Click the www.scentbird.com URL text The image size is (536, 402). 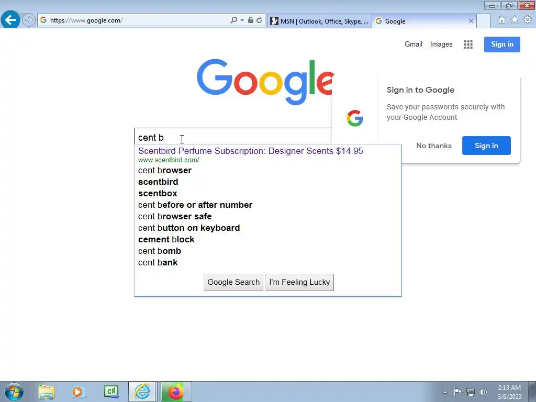point(169,160)
